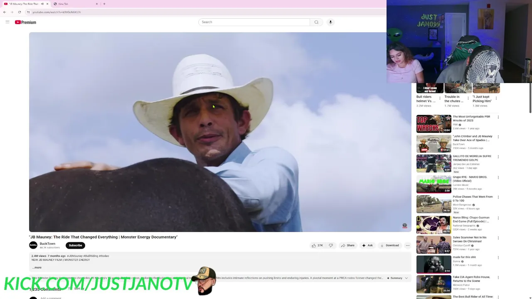Open the YouTube hamburger guide menu
The height and width of the screenshot is (299, 532).
[x=7, y=22]
